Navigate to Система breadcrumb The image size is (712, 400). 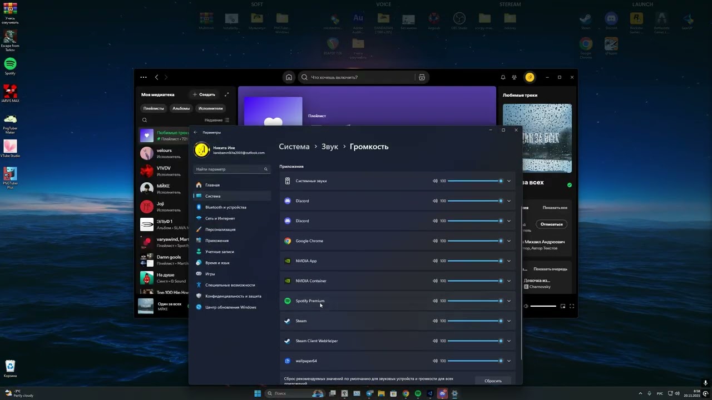(294, 147)
